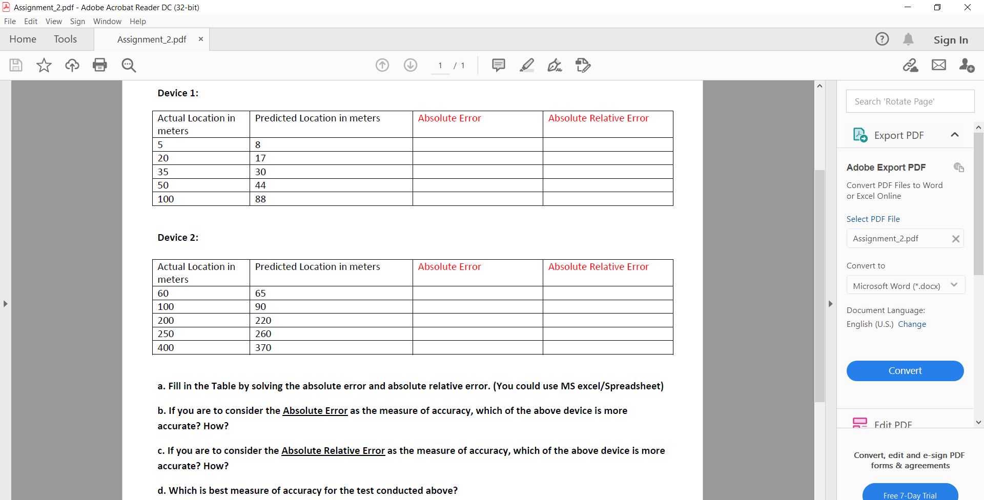The height and width of the screenshot is (500, 984).
Task: Switch to the Tools tab
Action: tap(65, 39)
